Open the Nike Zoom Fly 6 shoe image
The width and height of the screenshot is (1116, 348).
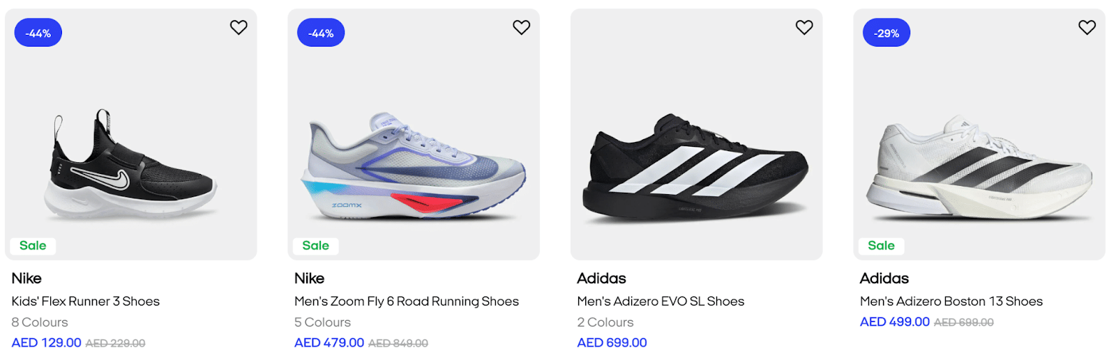pyautogui.click(x=414, y=167)
